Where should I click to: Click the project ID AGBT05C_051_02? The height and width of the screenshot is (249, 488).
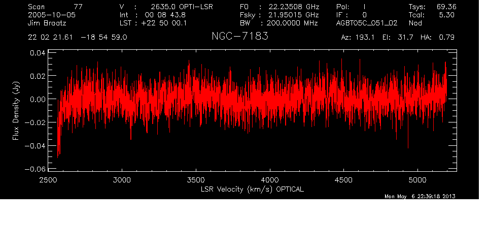click(367, 23)
